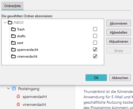Image resolution: width=133 pixels, height=109 pixels.
Task: Switch to the Ordnerliste tab
Action: [x=12, y=6]
